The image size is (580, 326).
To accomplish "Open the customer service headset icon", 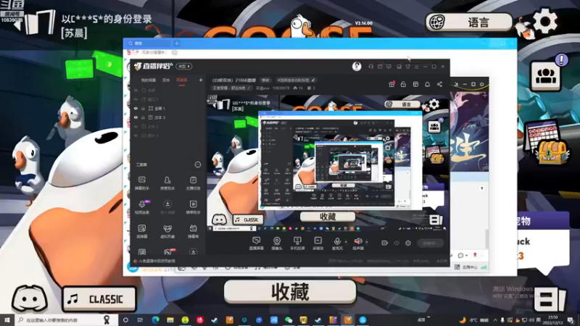I will coord(370,67).
